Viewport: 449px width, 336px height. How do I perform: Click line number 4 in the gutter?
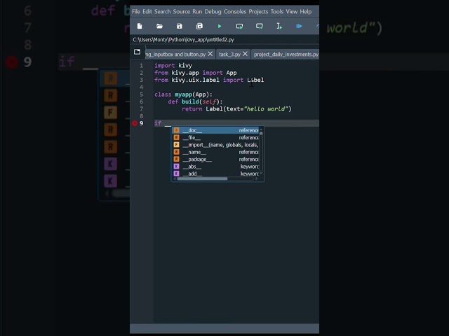pyautogui.click(x=141, y=87)
